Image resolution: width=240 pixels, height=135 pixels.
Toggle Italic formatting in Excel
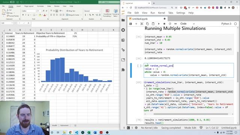tap(25, 15)
